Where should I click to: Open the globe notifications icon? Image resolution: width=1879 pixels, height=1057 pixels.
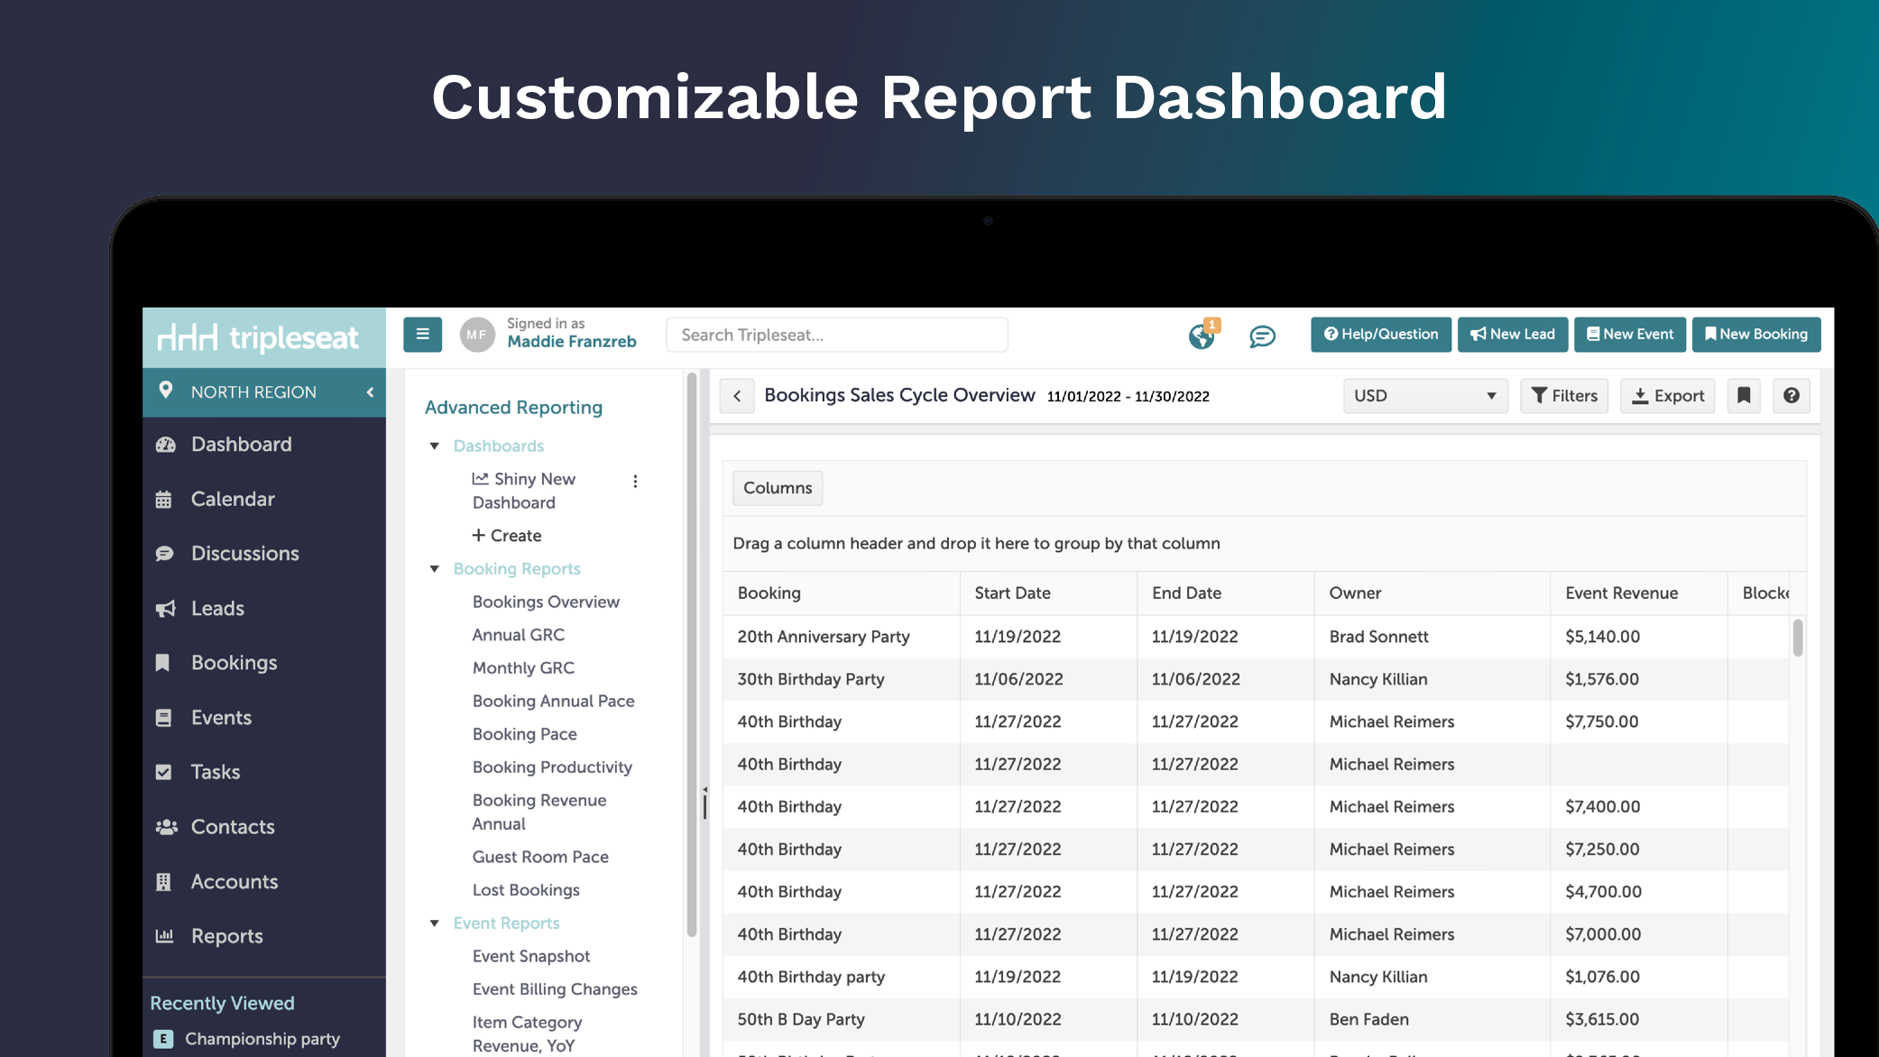point(1201,336)
